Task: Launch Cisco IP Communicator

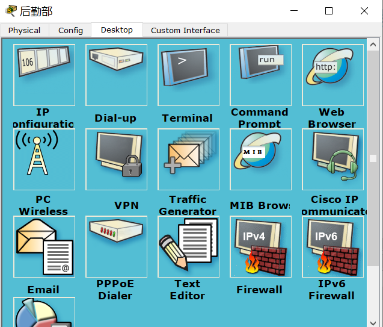Action: click(x=332, y=159)
